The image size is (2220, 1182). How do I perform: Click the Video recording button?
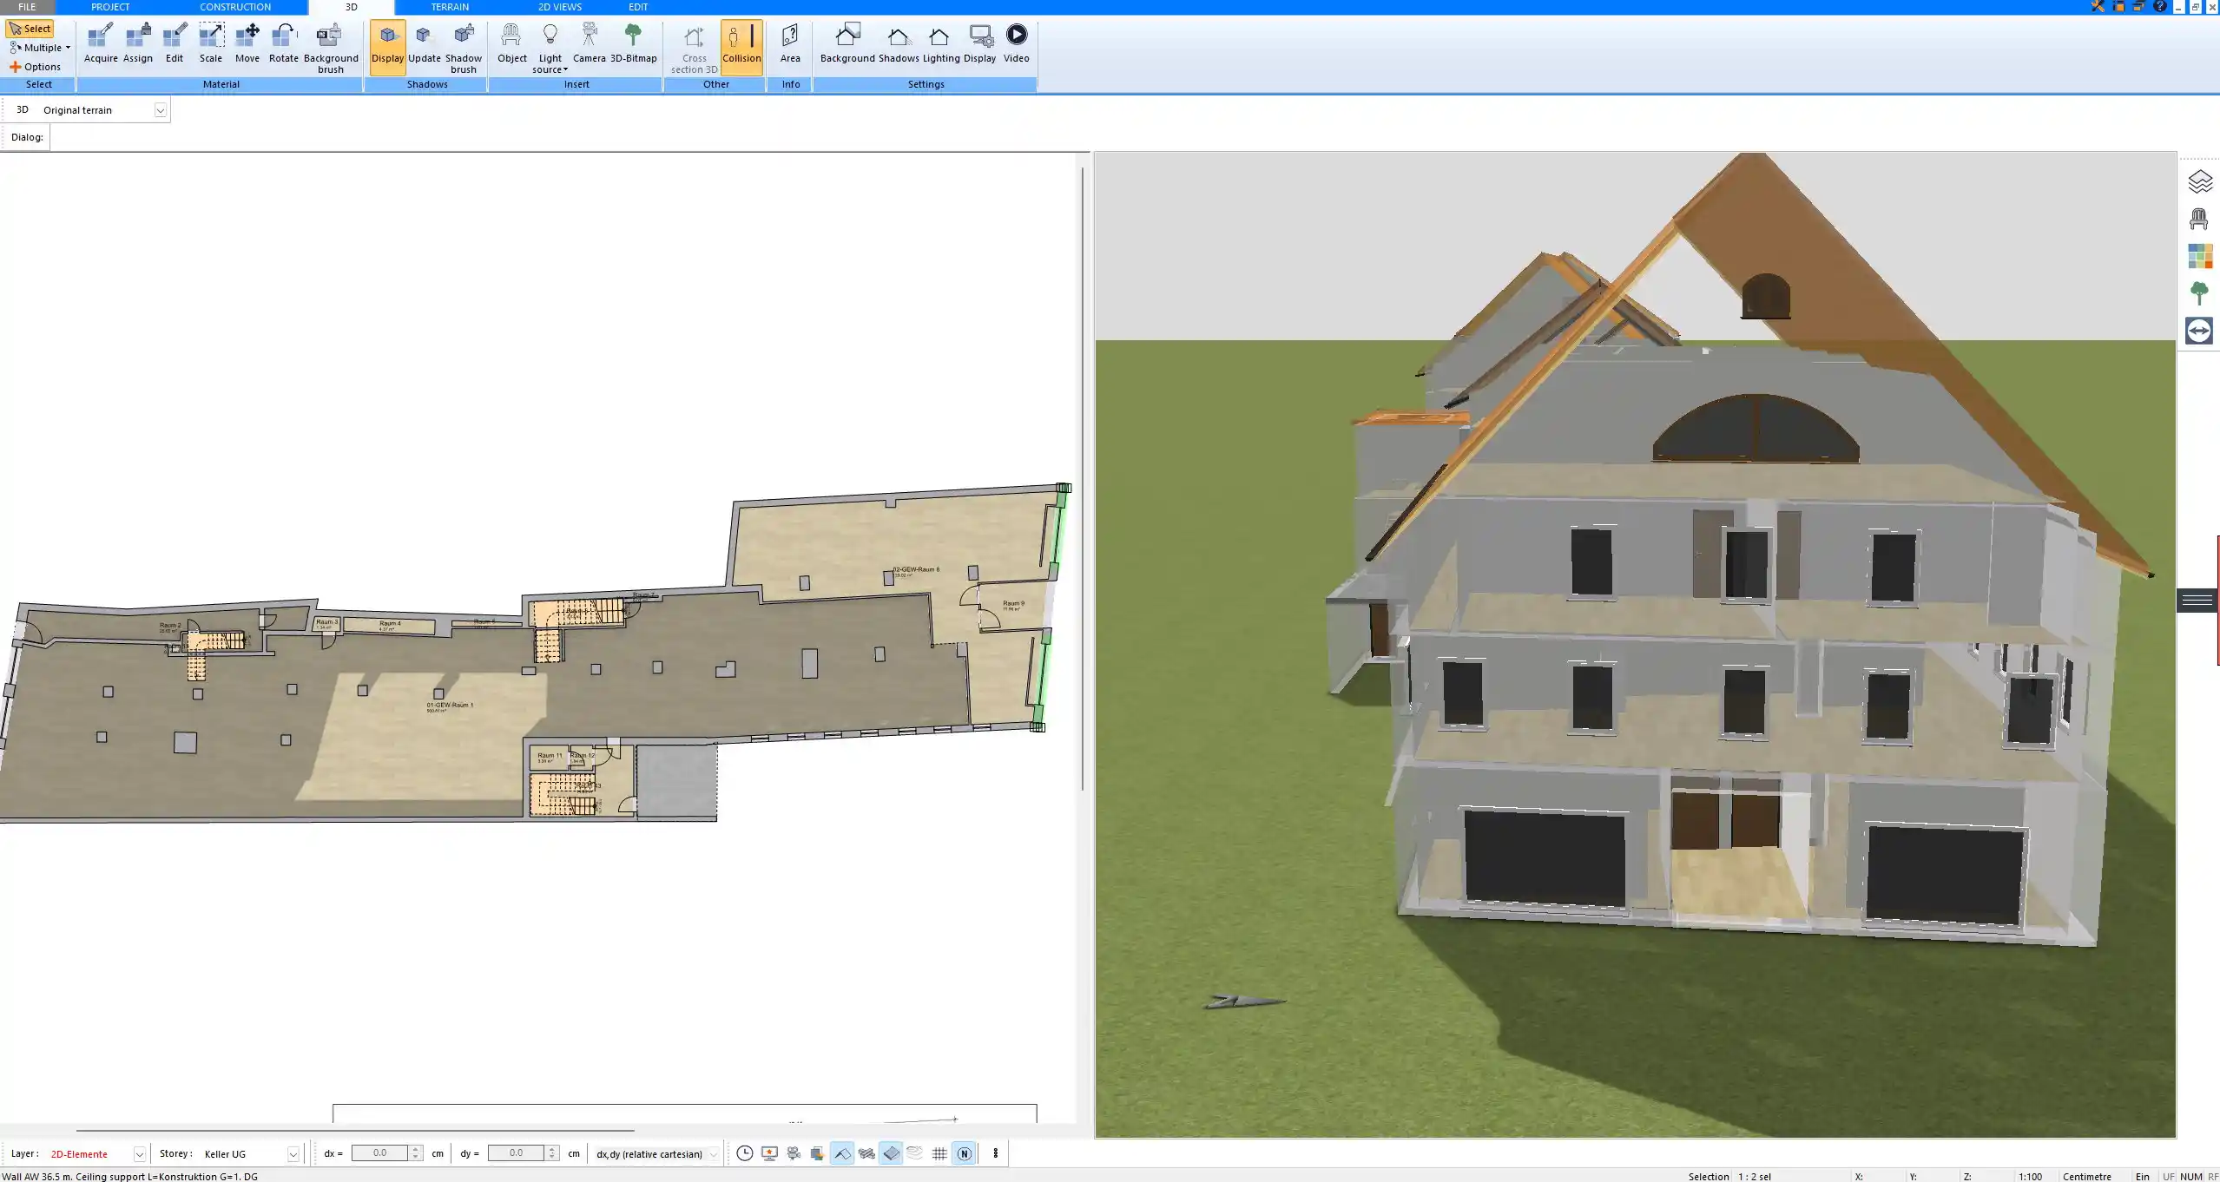click(x=1016, y=41)
